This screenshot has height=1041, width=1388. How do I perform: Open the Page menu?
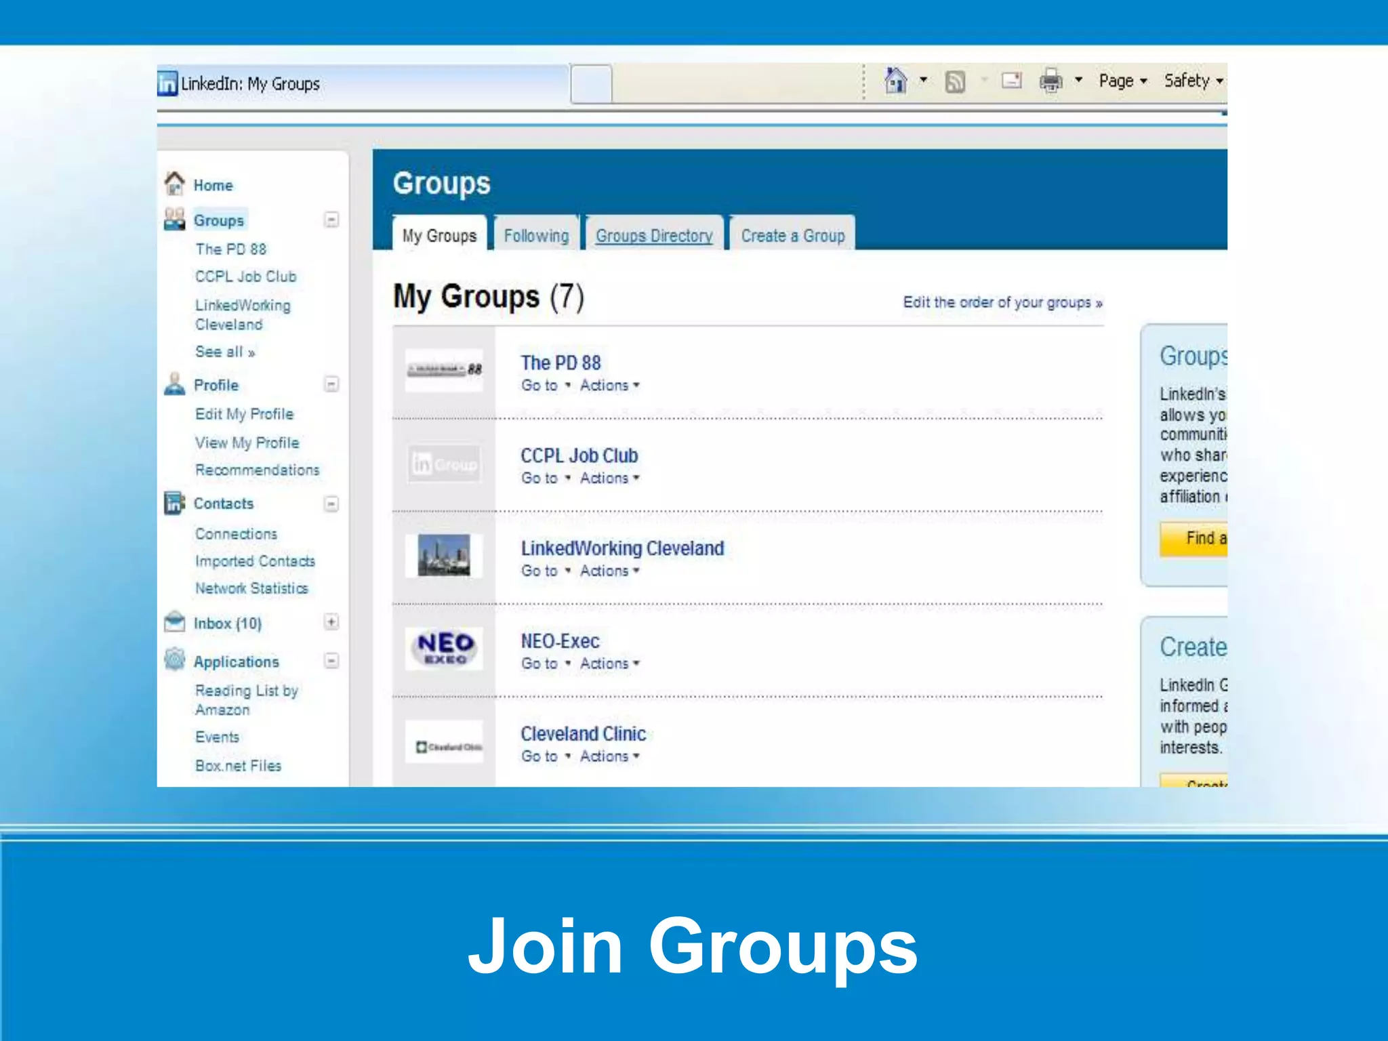(1122, 81)
